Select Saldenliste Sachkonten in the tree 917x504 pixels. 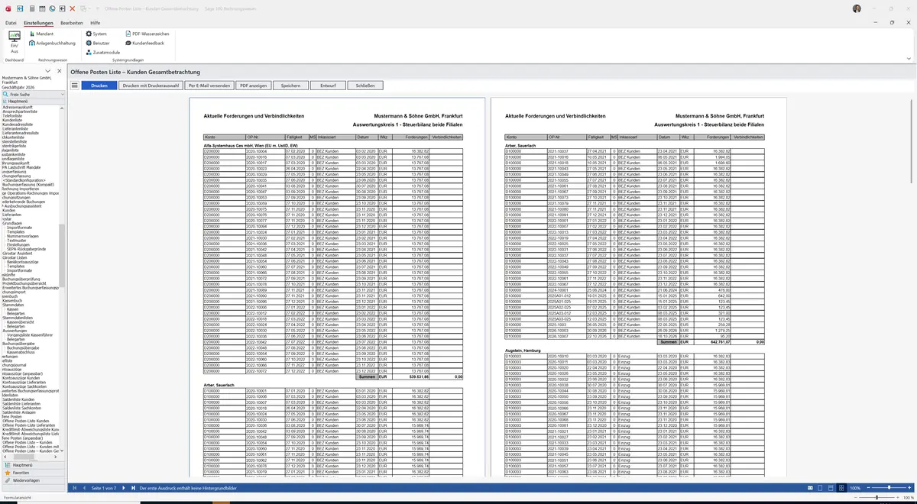point(21,408)
